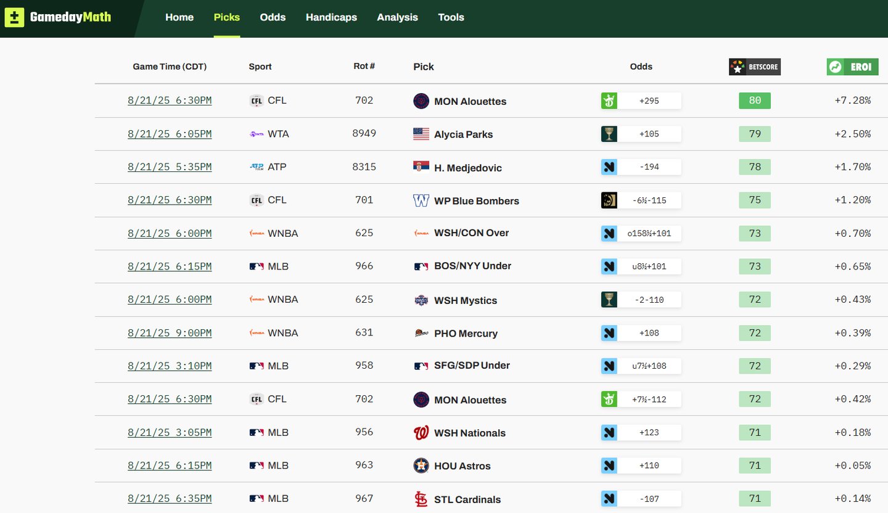Image resolution: width=888 pixels, height=513 pixels.
Task: Click the sportsbook icon beside u8½+101 odds
Action: [x=609, y=266]
